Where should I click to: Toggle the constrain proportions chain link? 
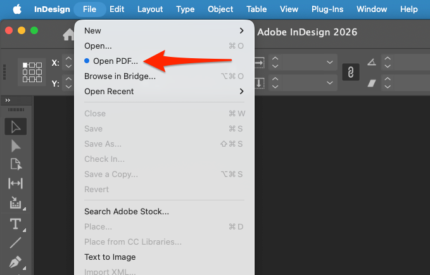coord(351,73)
